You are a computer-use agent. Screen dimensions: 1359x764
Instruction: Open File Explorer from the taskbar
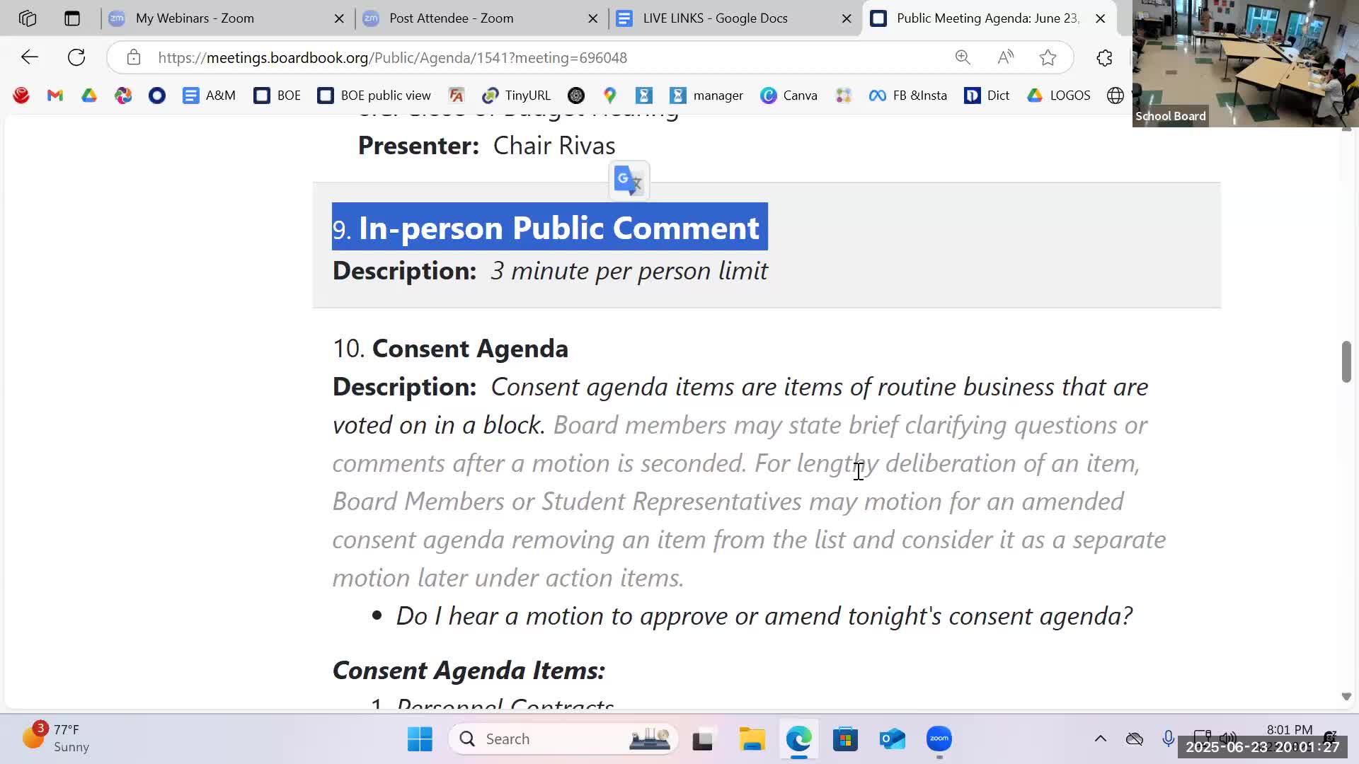coord(752,739)
